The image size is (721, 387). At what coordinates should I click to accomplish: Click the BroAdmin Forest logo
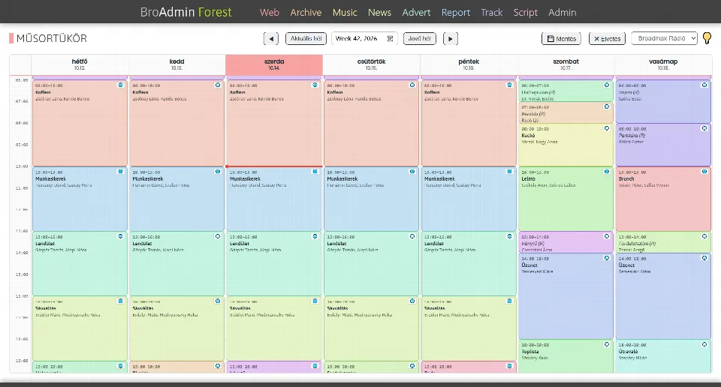(186, 13)
